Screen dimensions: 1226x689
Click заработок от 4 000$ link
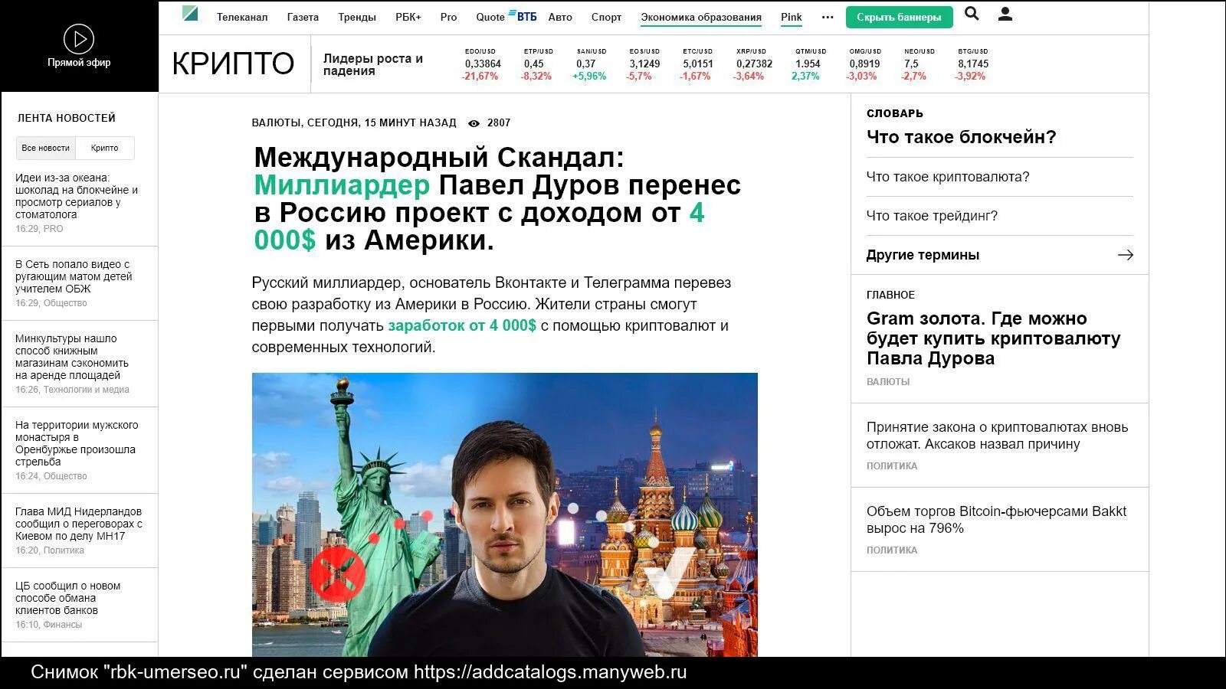tap(462, 325)
